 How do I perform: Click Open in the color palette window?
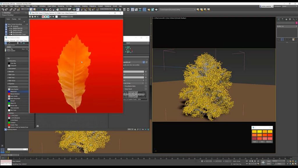[x=255, y=141]
